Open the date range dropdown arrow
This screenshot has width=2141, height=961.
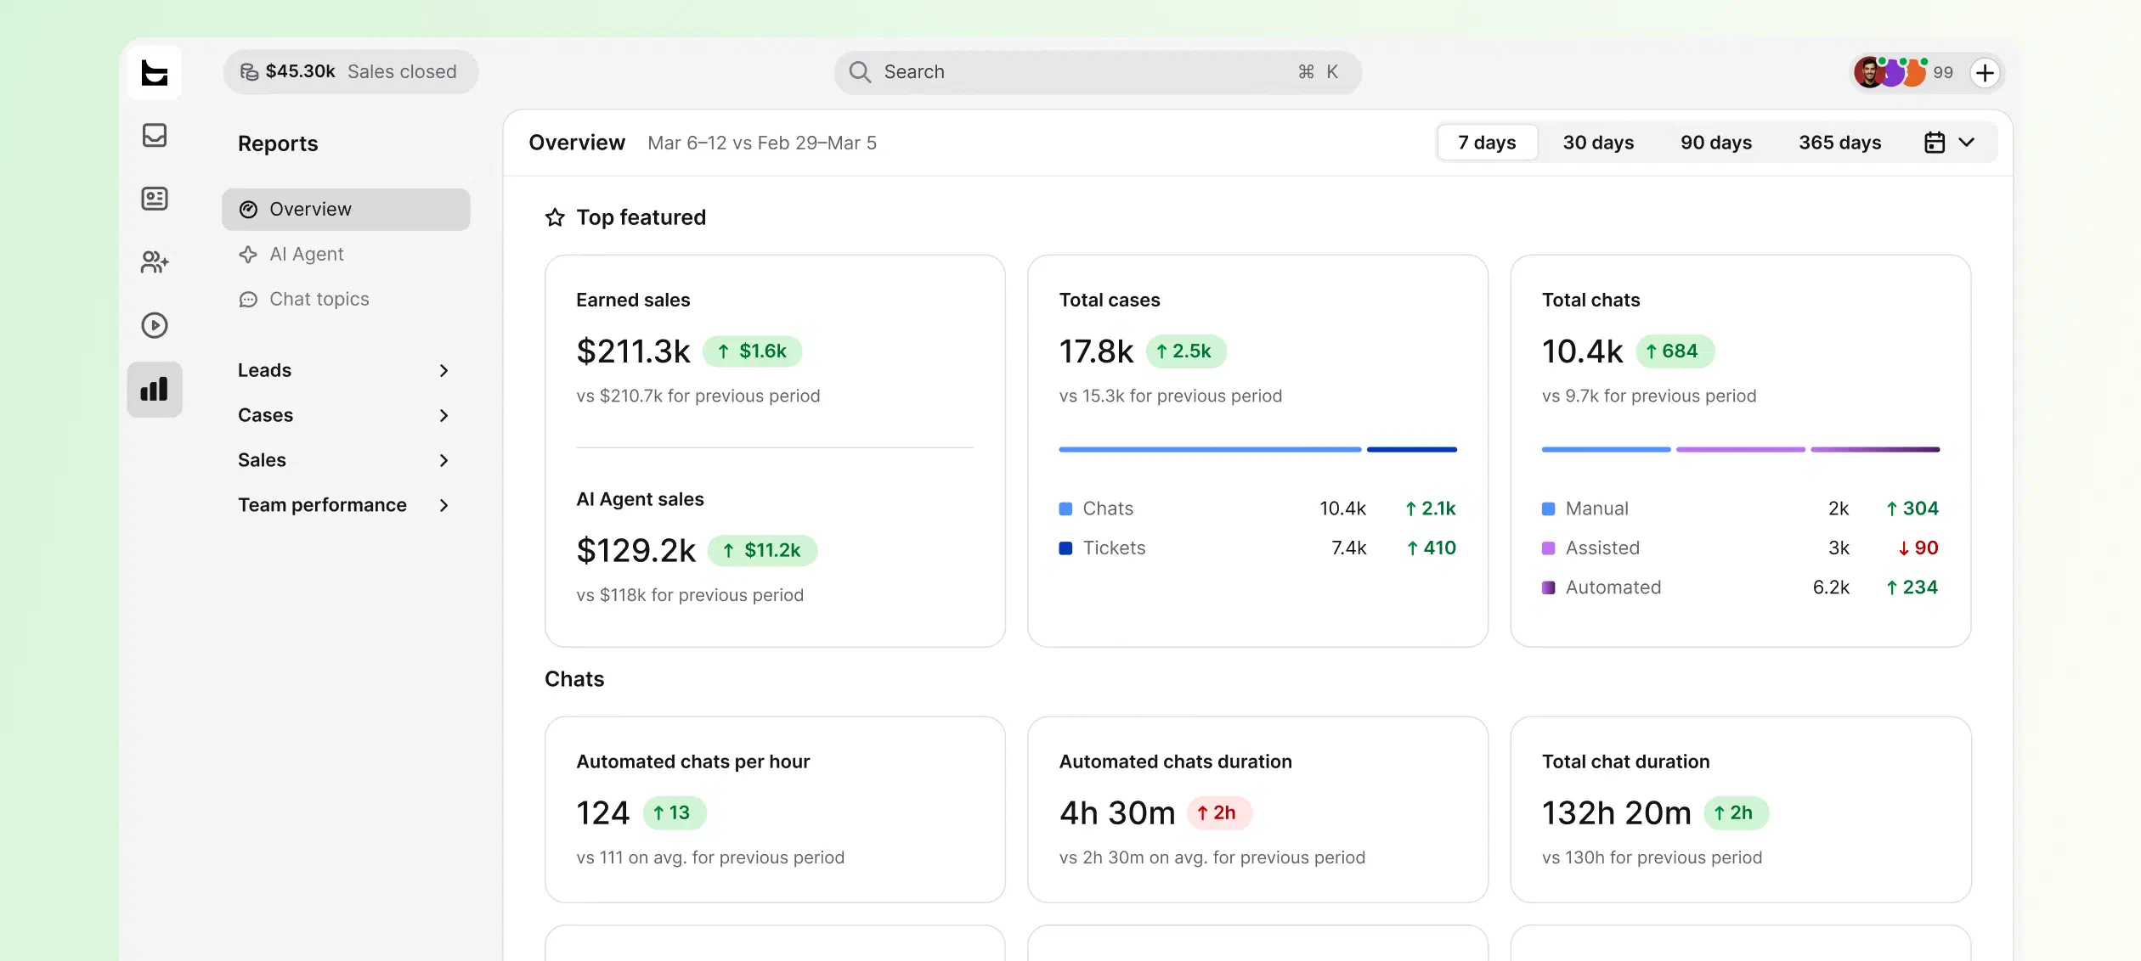click(x=1966, y=143)
